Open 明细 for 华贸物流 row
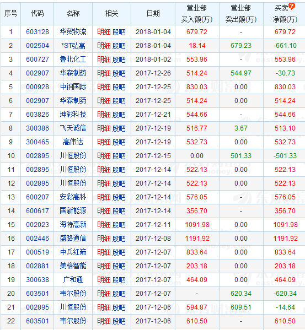This screenshot has width=305, height=330. [x=104, y=32]
